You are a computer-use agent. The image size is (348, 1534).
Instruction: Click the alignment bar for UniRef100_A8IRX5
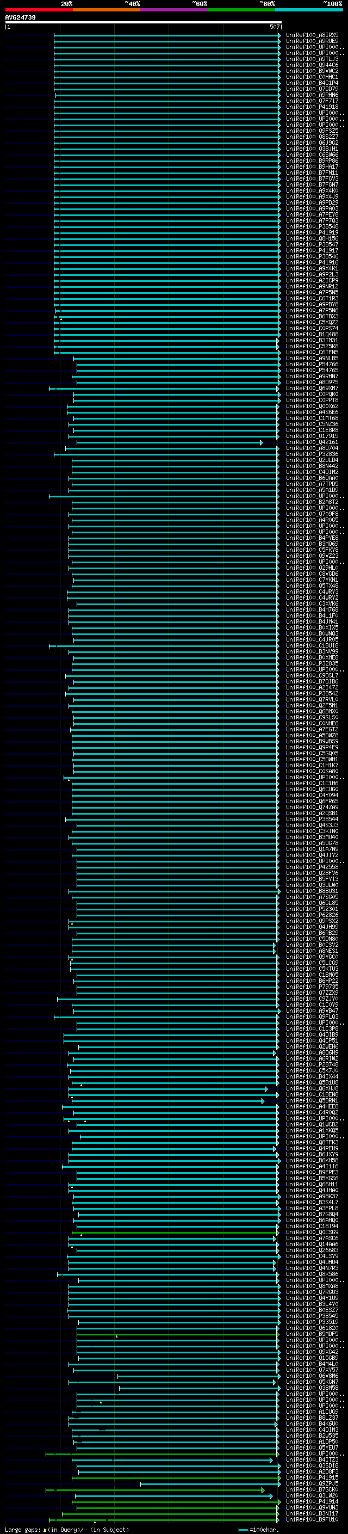(167, 35)
